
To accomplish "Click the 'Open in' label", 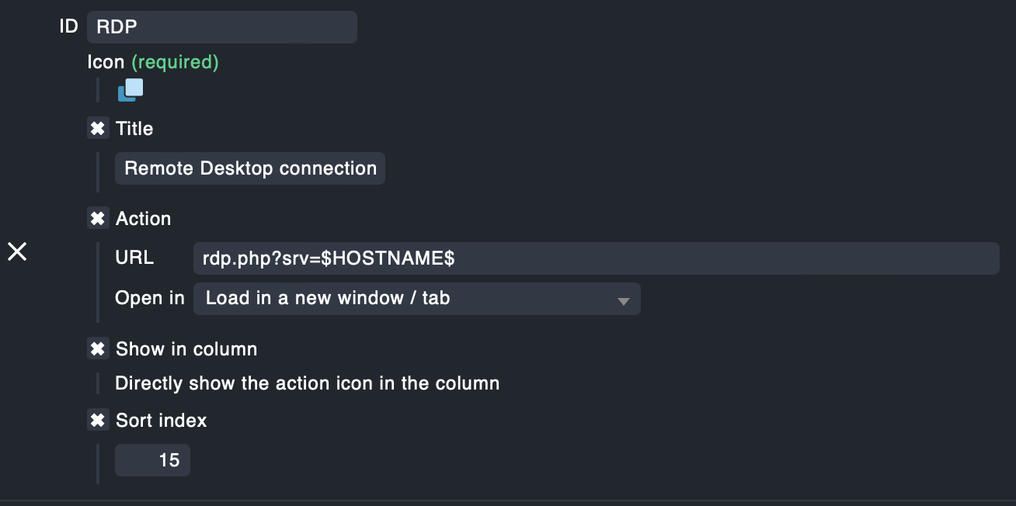I will 150,298.
